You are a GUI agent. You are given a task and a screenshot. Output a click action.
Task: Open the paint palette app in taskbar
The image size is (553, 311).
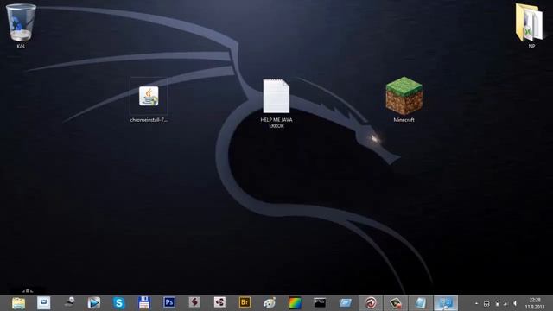[270, 303]
